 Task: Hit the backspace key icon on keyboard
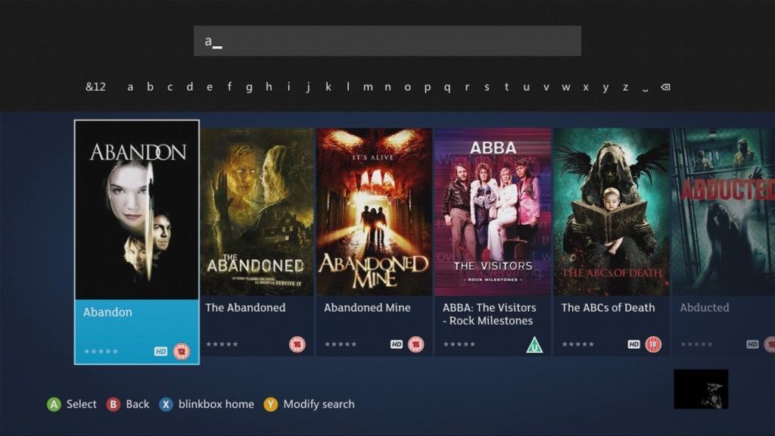(x=665, y=87)
